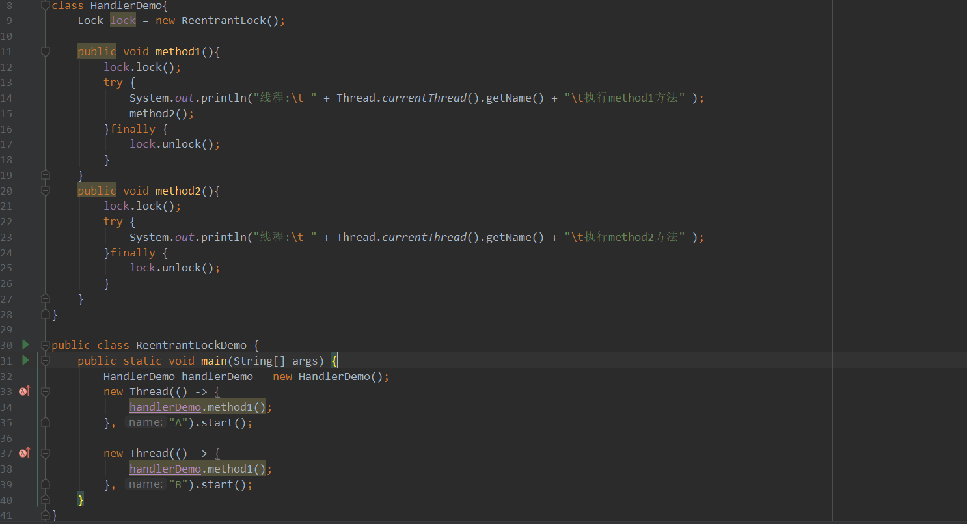967x524 pixels.
Task: Collapse the HandlerDemo class on line 8
Action: (x=45, y=5)
